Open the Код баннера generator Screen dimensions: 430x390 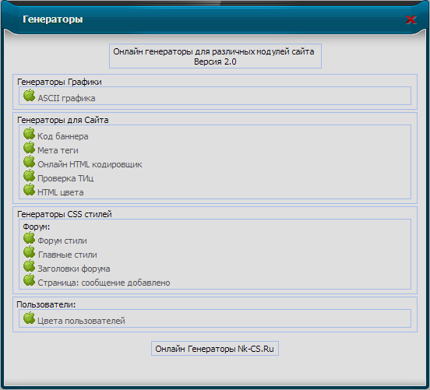coord(63,136)
